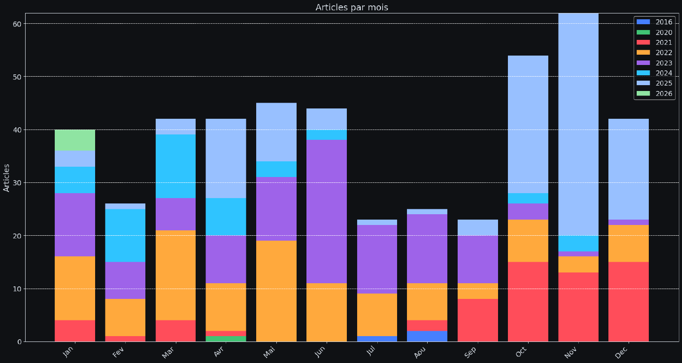682x363 pixels.
Task: Click the 2024 legend label text
Action: pos(664,73)
